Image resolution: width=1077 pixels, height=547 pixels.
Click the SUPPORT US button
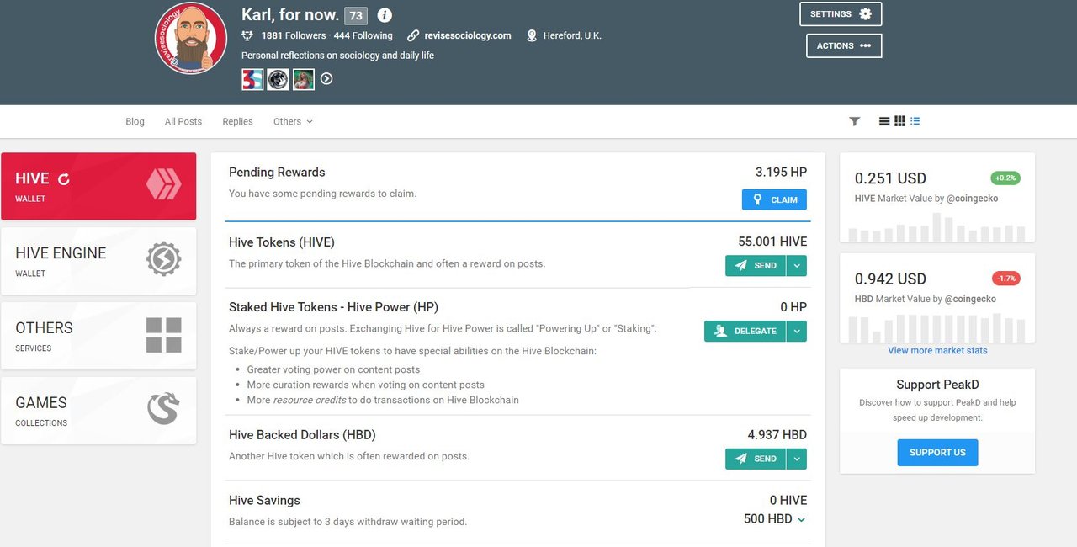(x=937, y=452)
